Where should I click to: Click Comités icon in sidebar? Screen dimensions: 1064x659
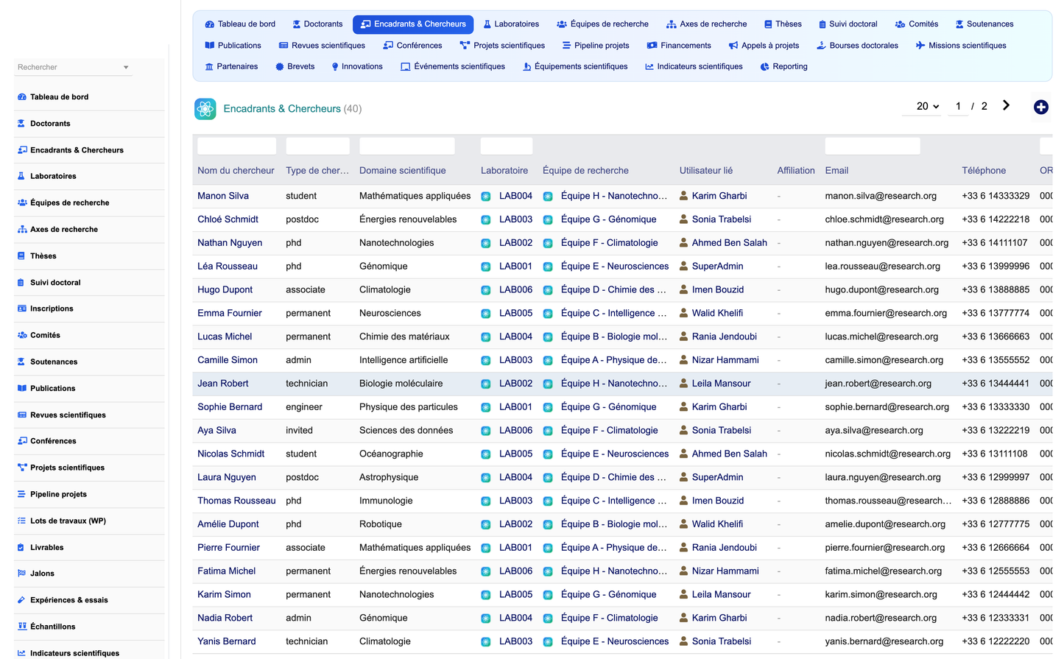click(22, 336)
